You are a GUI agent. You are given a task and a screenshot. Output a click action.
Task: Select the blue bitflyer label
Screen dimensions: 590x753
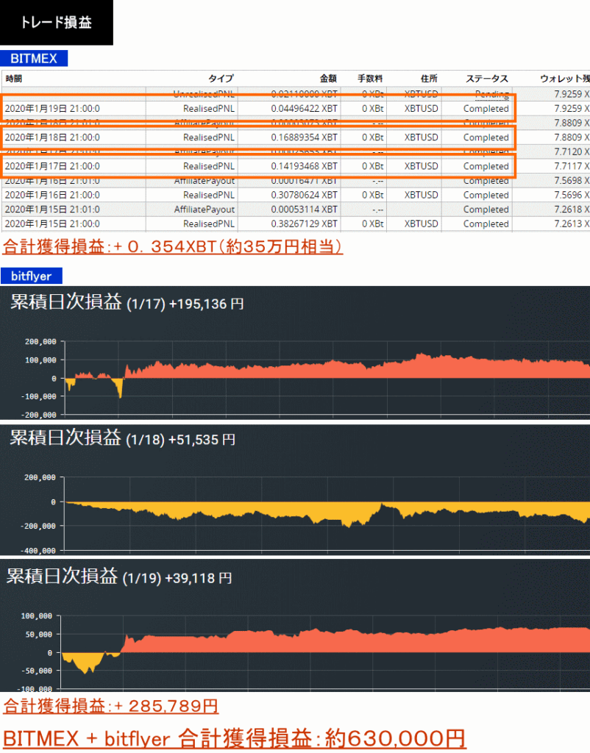coord(31,276)
